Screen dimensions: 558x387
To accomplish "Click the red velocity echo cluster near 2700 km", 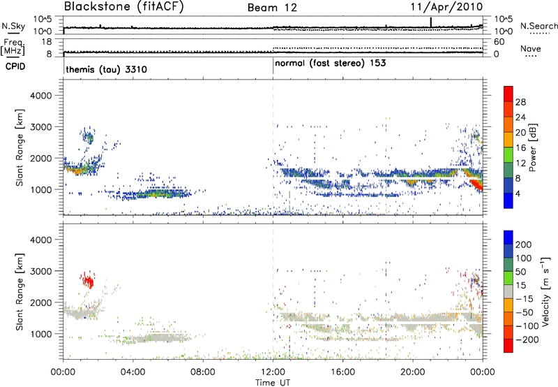I will coord(88,281).
